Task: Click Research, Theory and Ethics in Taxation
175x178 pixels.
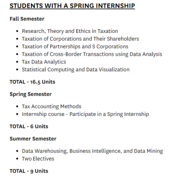Action: click(x=70, y=31)
